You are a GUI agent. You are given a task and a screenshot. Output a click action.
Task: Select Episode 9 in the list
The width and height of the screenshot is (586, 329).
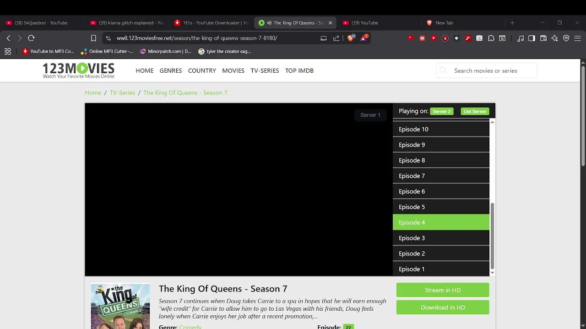(x=441, y=145)
